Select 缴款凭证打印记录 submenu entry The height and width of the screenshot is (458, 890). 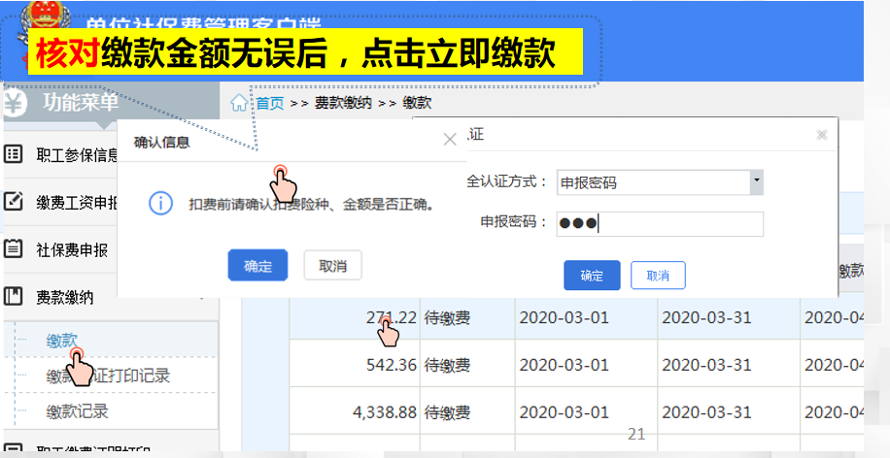coord(108,376)
